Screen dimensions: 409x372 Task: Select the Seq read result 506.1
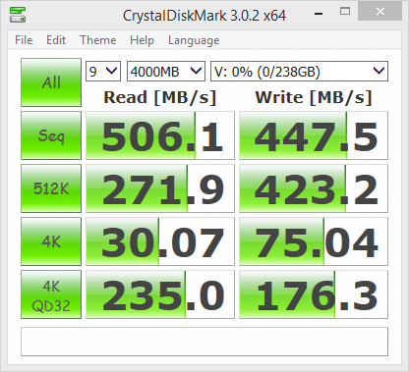tap(160, 135)
